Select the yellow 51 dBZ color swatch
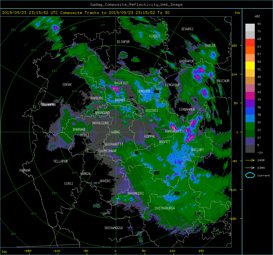This screenshot has height=255, width=273. (x=250, y=65)
